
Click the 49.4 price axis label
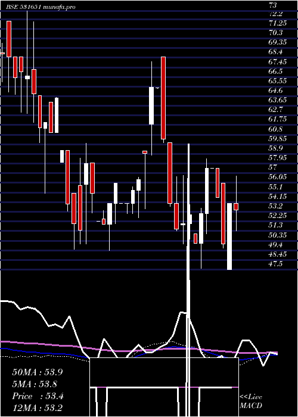point(275,244)
